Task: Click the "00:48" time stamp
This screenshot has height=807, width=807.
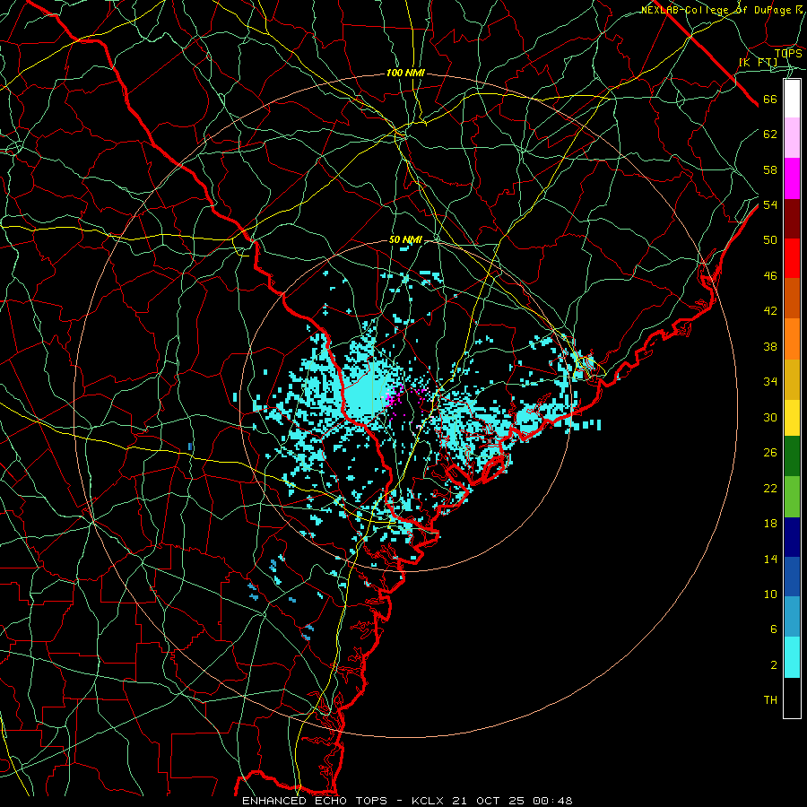Action: point(552,801)
